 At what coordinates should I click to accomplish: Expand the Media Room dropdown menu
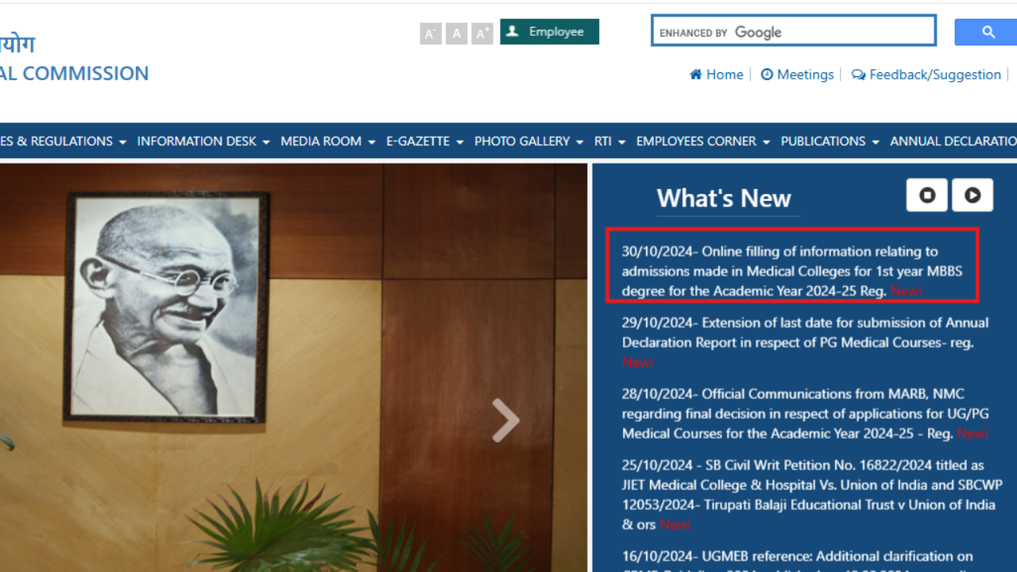pyautogui.click(x=327, y=141)
